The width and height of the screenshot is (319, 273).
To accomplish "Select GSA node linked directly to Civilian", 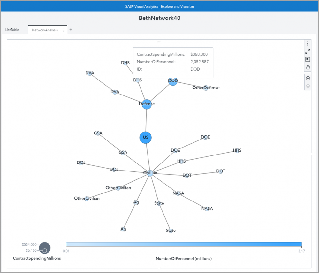I will (x=123, y=153).
